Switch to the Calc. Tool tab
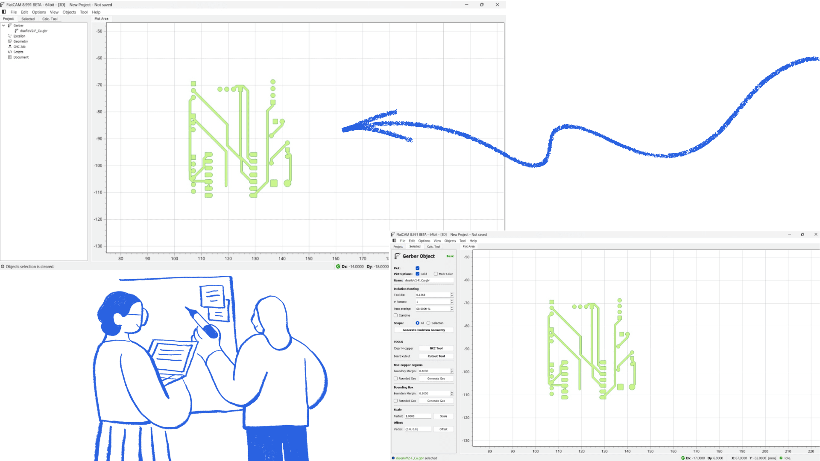The height and width of the screenshot is (461, 820). 50,19
